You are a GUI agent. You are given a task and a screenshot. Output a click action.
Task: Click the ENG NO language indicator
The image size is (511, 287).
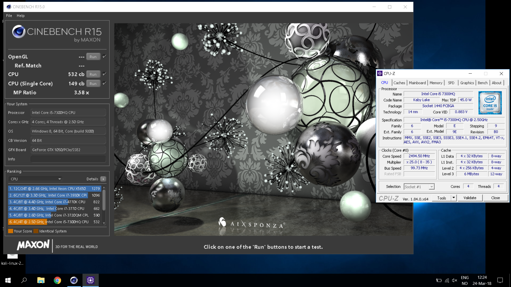click(465, 280)
